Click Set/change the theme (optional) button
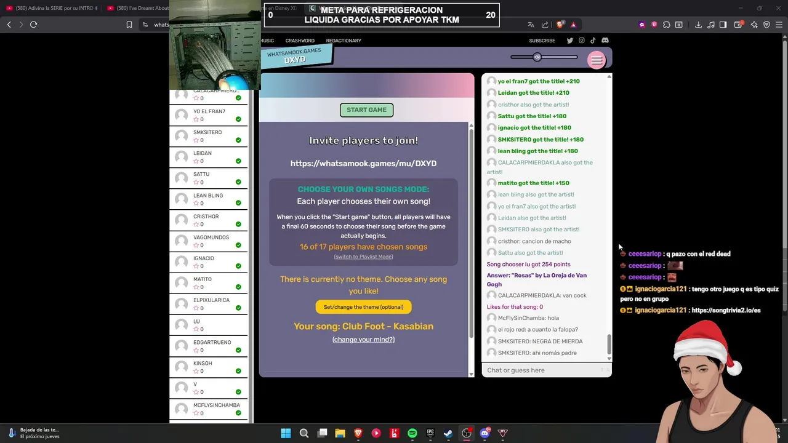The image size is (788, 443). point(363,307)
